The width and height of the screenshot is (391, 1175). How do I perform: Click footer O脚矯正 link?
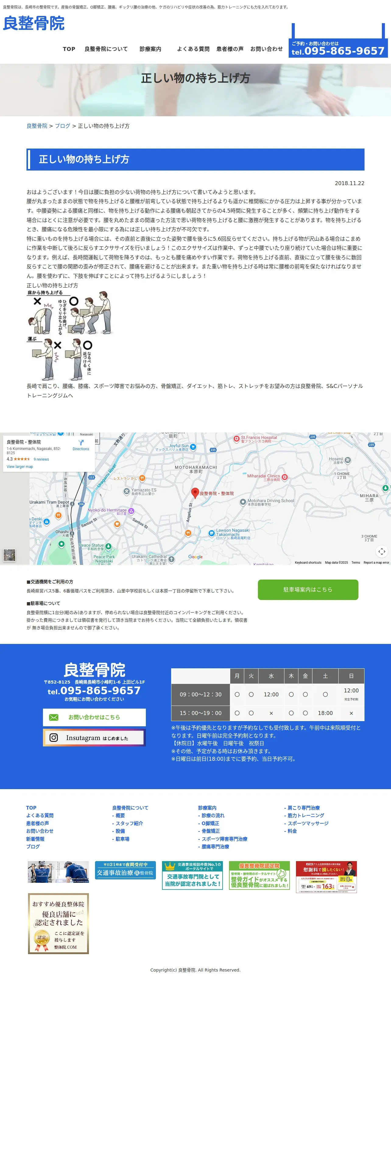(209, 823)
